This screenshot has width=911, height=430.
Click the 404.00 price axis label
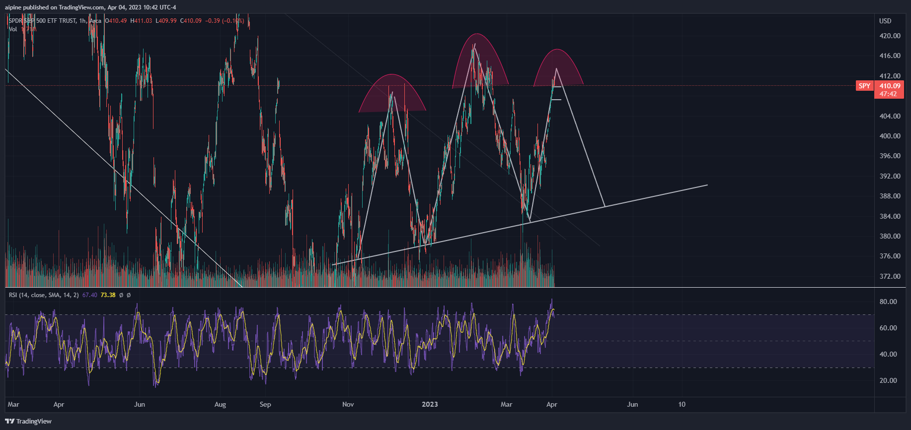click(890, 116)
